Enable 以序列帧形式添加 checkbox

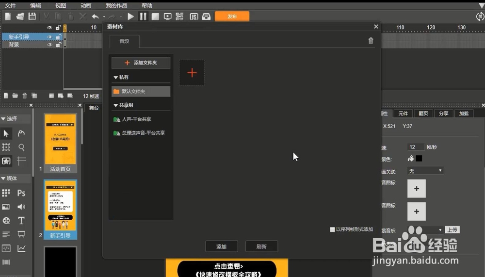pyautogui.click(x=332, y=229)
